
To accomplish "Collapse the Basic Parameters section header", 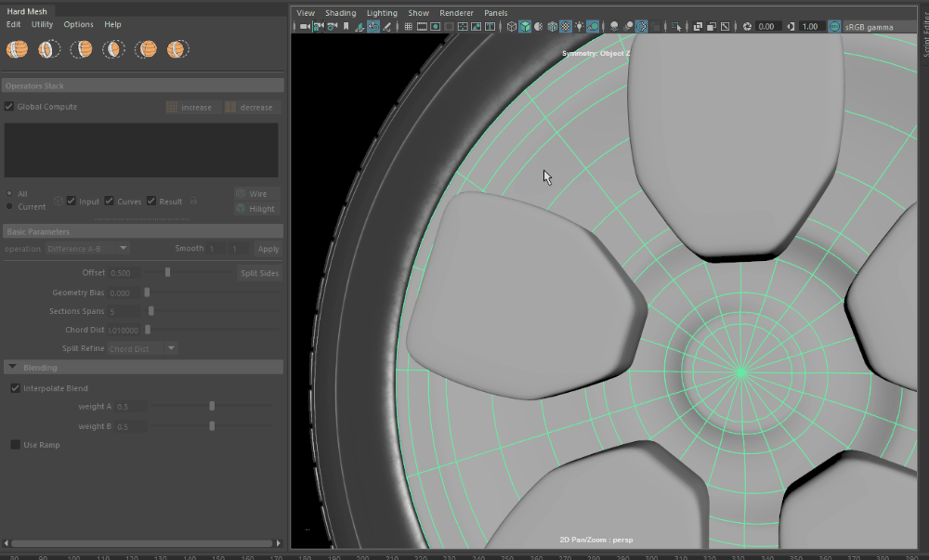I will (x=143, y=231).
